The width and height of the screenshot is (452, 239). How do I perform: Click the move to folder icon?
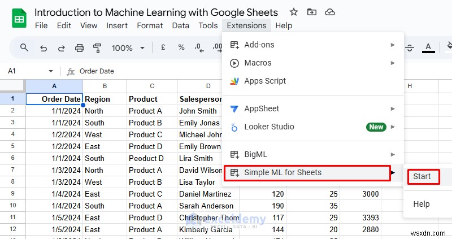point(312,12)
